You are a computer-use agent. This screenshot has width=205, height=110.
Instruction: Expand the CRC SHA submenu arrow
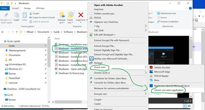146,30
